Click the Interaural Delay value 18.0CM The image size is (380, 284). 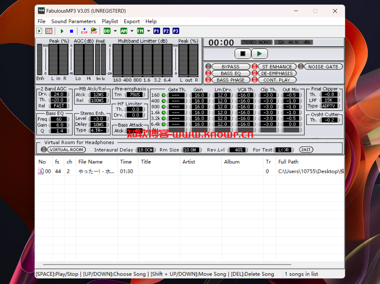[x=145, y=150]
